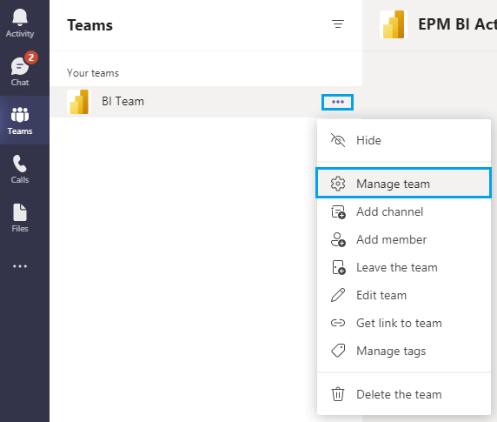Open the Files icon in sidebar
The height and width of the screenshot is (422, 497).
tap(20, 218)
